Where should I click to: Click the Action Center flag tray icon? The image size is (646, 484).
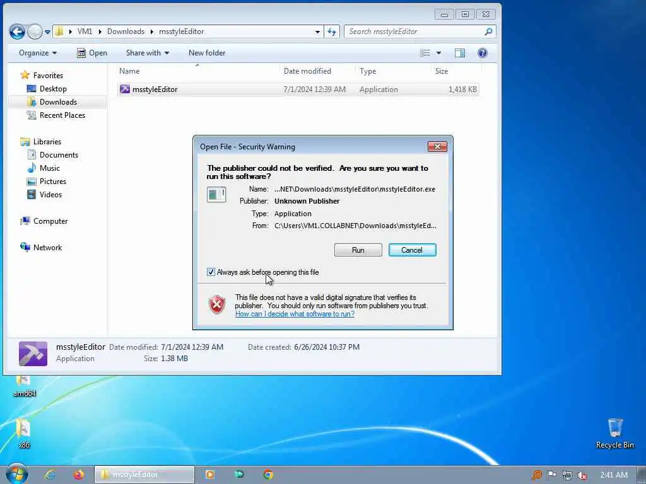(551, 475)
